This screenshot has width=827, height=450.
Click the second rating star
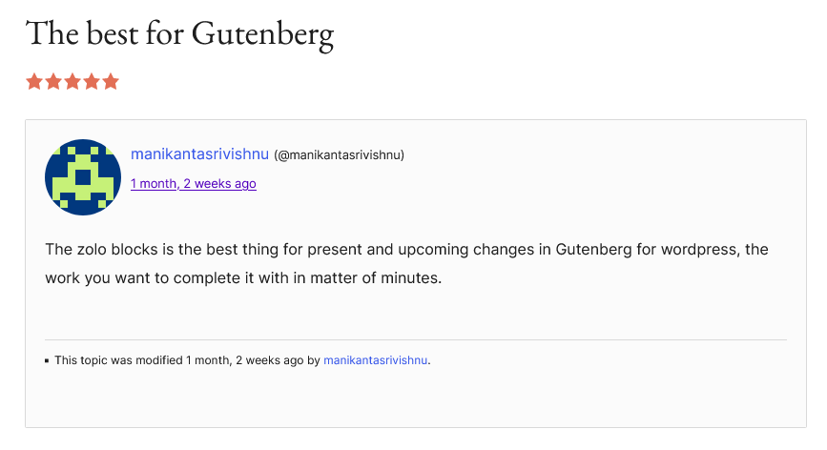tap(53, 82)
